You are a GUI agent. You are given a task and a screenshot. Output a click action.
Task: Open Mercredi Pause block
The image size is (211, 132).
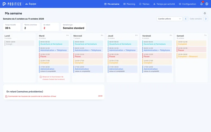[x=88, y=56]
